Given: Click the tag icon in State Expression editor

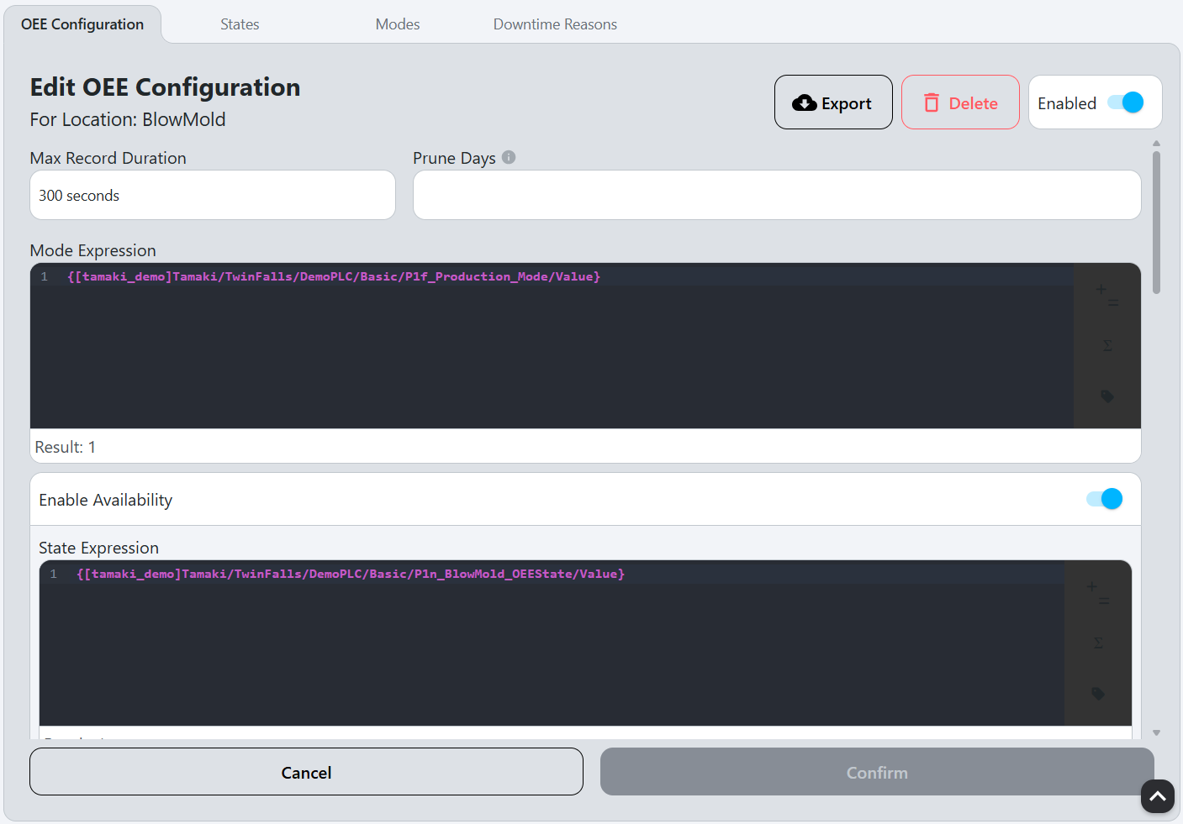Looking at the screenshot, I should 1097,693.
